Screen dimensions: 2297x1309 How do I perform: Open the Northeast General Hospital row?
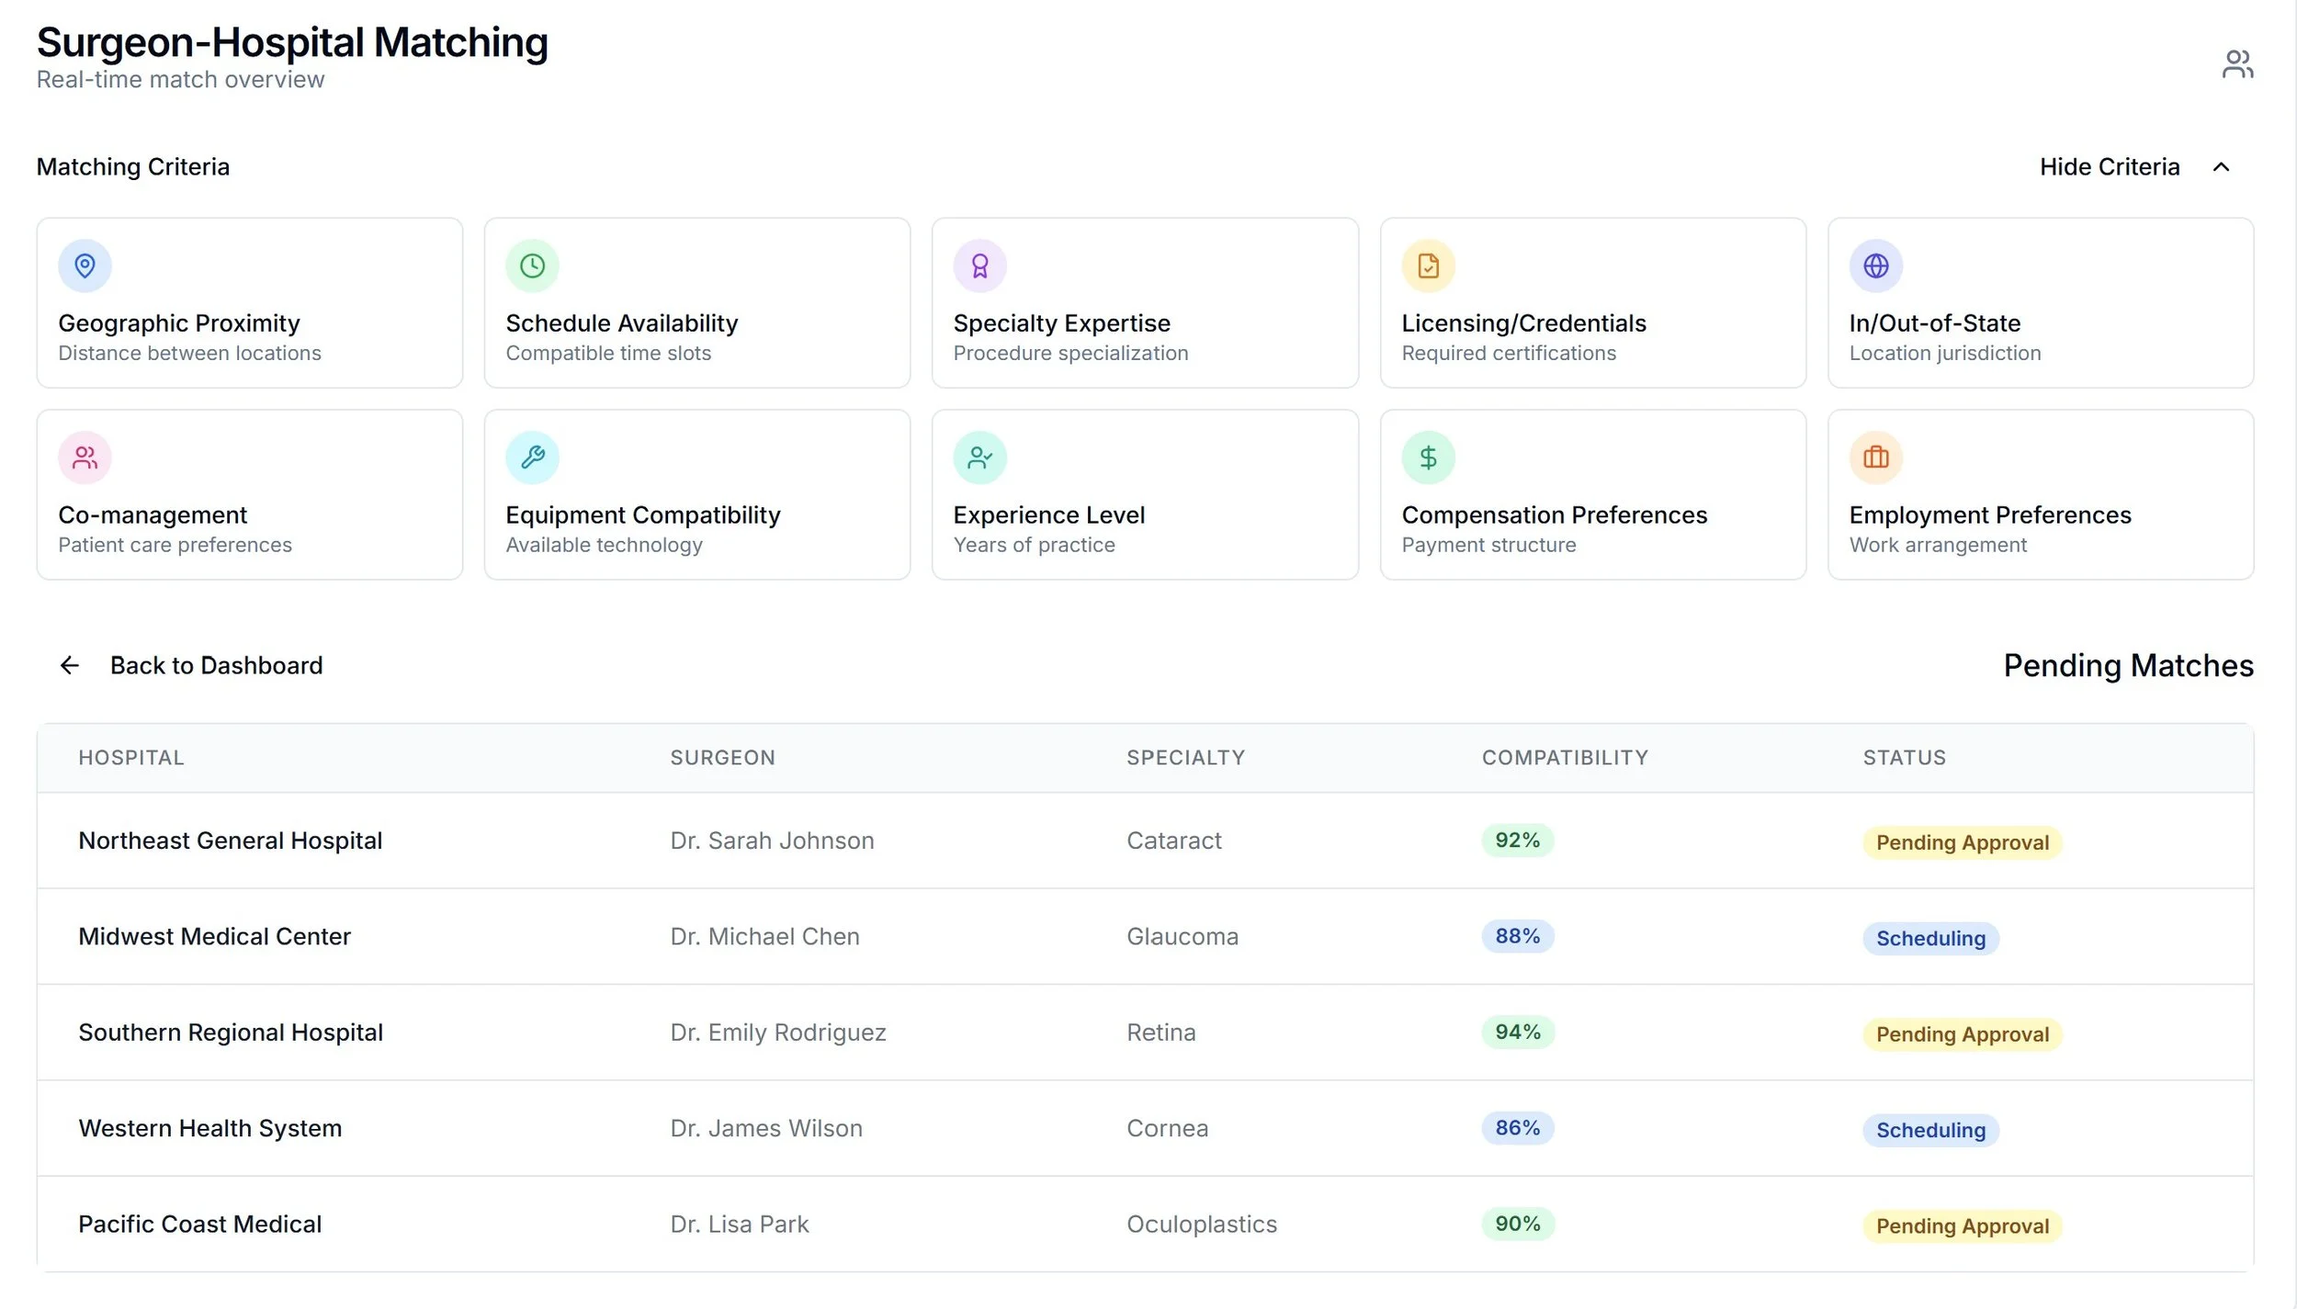tap(230, 841)
